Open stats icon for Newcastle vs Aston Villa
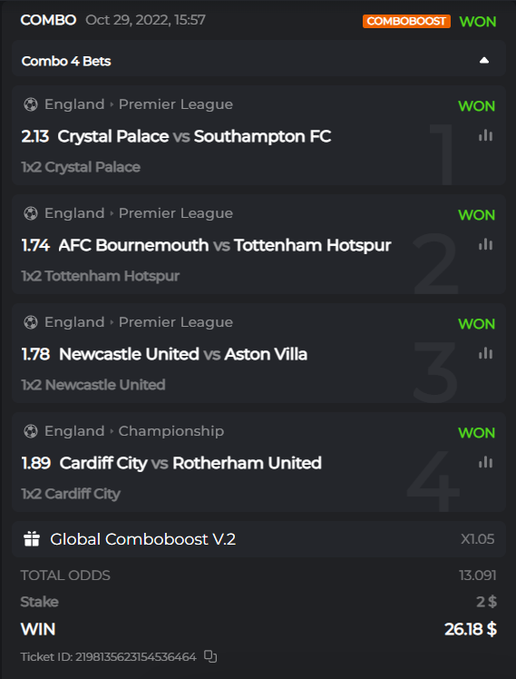The width and height of the screenshot is (516, 679). 485,353
